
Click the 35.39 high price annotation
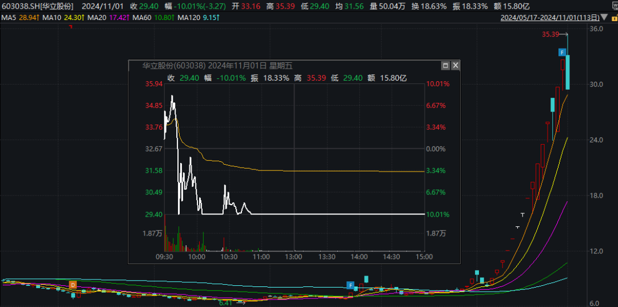550,34
